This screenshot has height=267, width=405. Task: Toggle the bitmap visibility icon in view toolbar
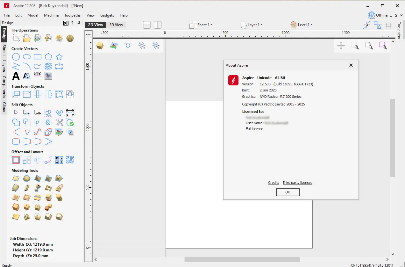(114, 46)
